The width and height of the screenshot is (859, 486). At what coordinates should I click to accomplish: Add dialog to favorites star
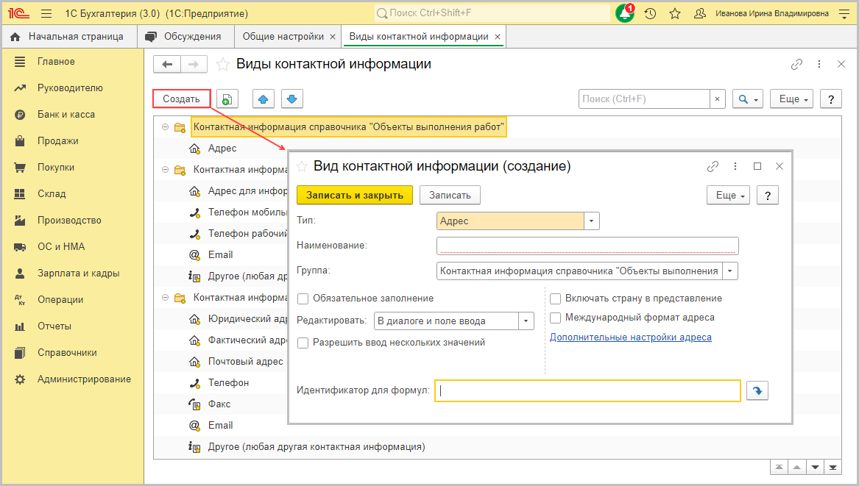[x=301, y=166]
